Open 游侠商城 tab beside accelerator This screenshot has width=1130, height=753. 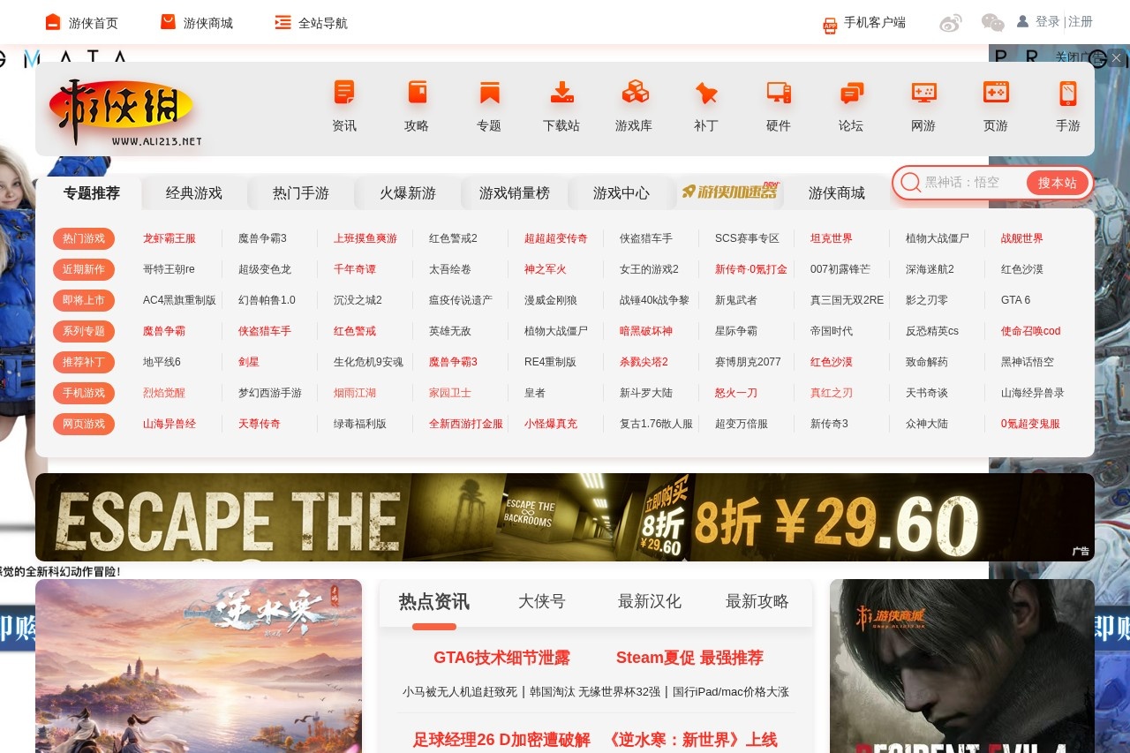pos(837,192)
